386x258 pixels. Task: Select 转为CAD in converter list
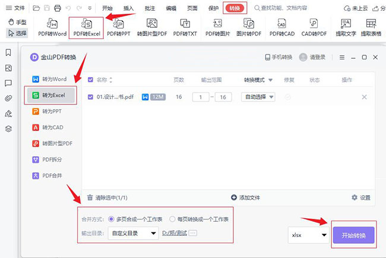(x=48, y=128)
